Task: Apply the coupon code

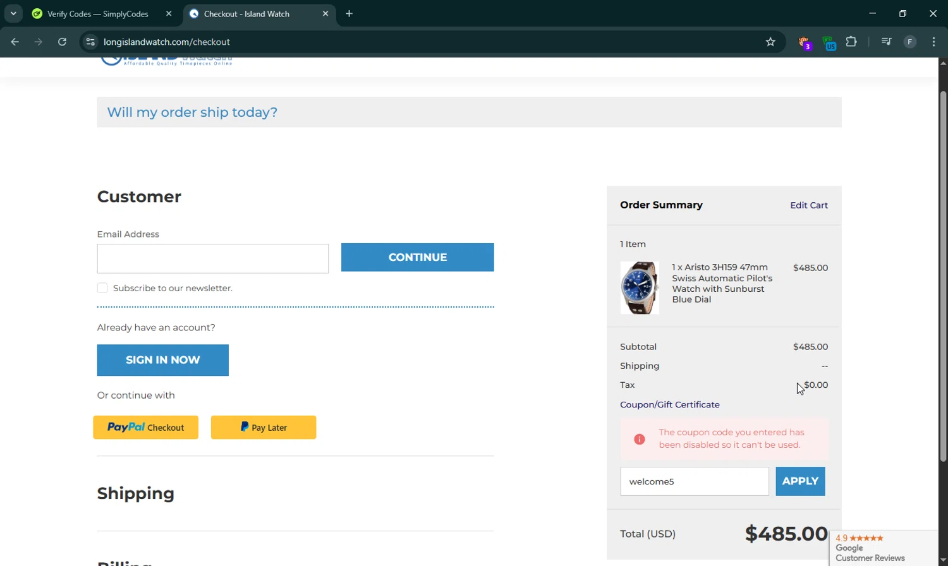Action: tap(800, 481)
